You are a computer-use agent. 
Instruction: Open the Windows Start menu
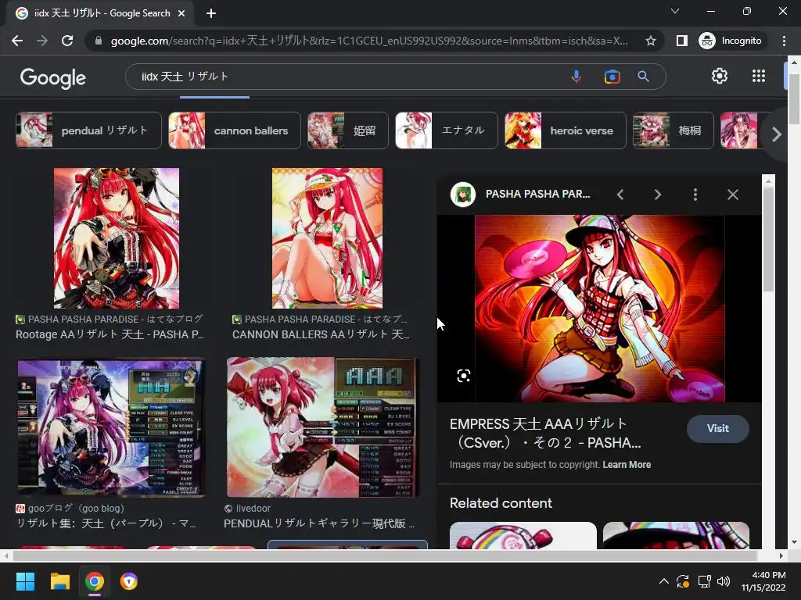pyautogui.click(x=25, y=581)
